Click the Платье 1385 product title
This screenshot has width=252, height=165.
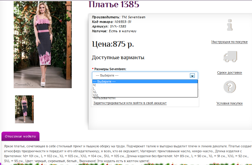click(114, 5)
